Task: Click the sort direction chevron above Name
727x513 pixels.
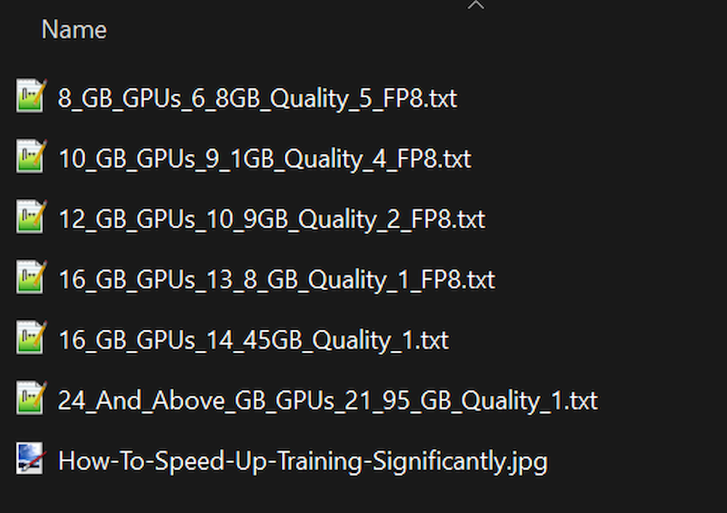Action: pos(475,5)
